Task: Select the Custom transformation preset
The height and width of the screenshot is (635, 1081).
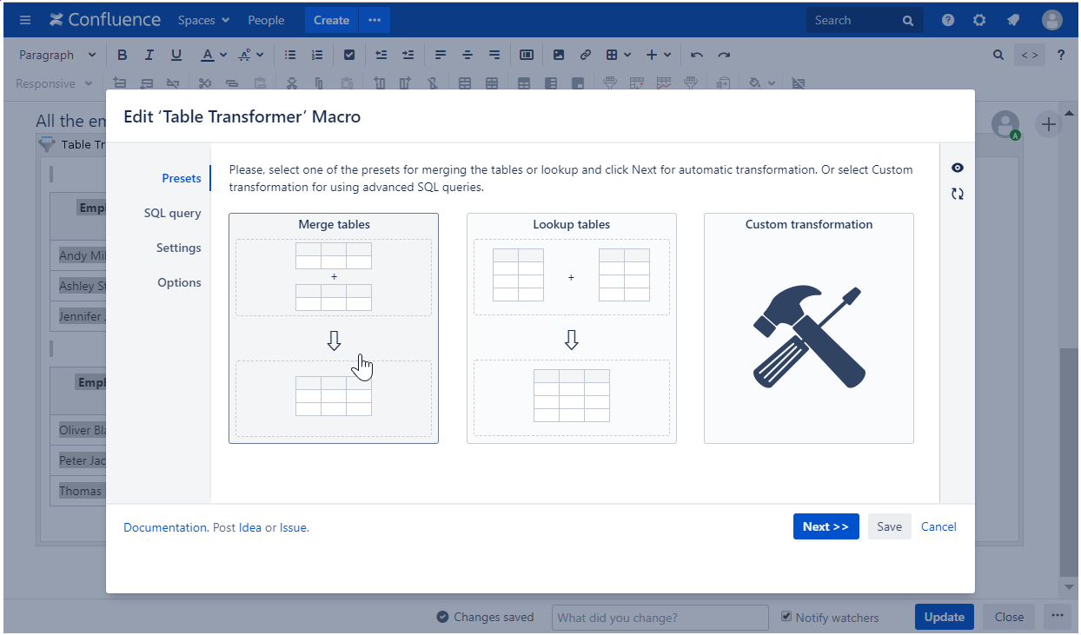Action: pyautogui.click(x=808, y=328)
